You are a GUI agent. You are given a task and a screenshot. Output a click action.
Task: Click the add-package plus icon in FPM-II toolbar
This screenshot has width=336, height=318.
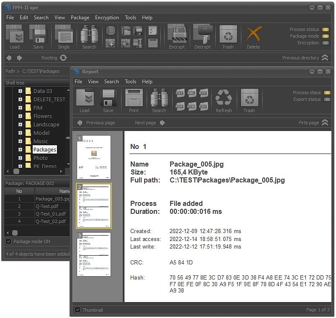111,44
